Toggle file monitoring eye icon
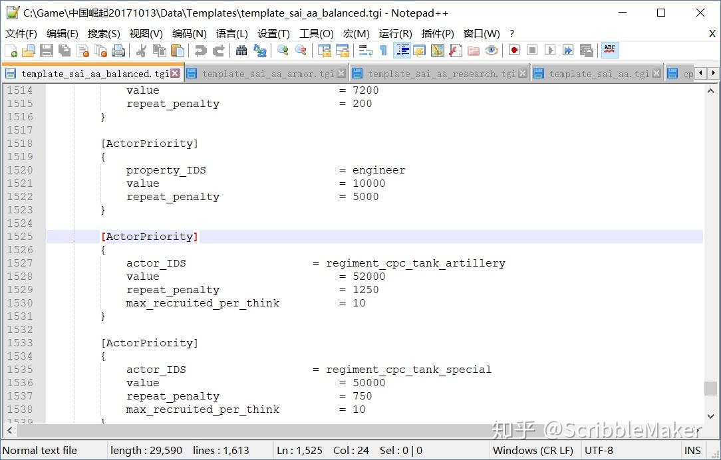This screenshot has height=460, width=721. point(491,51)
